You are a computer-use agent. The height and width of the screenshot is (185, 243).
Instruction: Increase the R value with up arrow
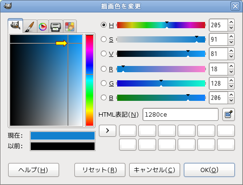click(x=231, y=66)
